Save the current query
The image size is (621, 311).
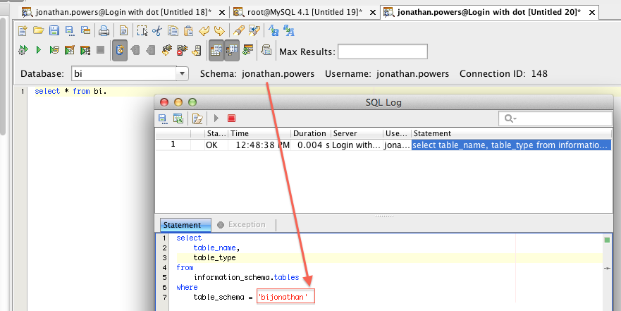[x=54, y=30]
